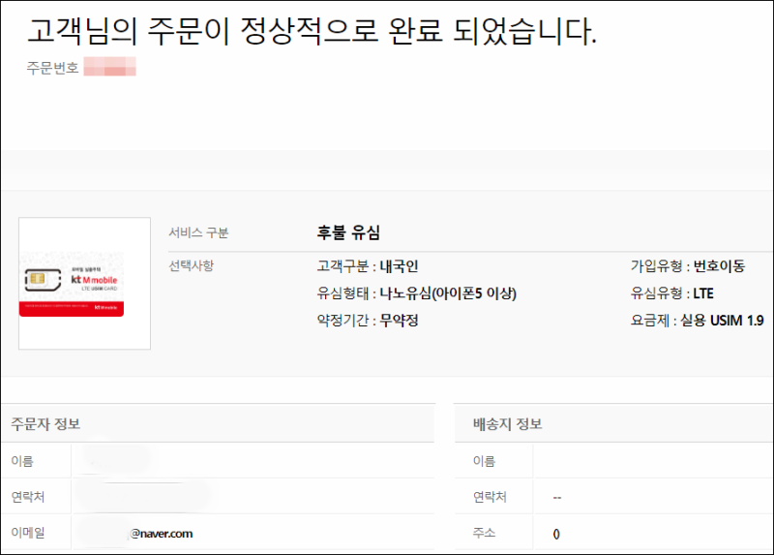Click the 이름 label under 배송지 정보

coord(485,461)
